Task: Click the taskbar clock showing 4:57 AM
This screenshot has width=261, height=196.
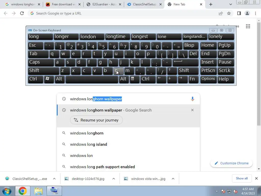Action: (248, 191)
